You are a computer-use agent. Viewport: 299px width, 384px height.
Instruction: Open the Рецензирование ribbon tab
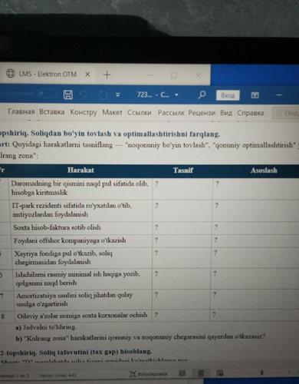tap(202, 113)
